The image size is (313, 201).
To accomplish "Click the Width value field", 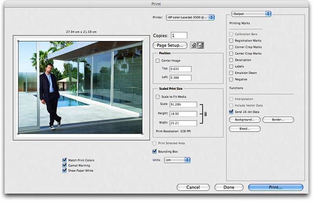I will tap(183, 123).
